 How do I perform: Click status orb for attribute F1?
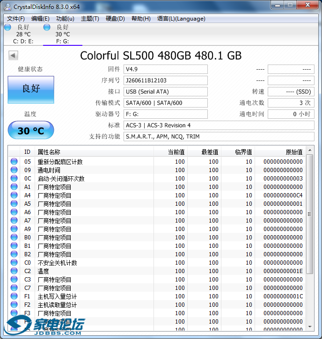point(14,296)
